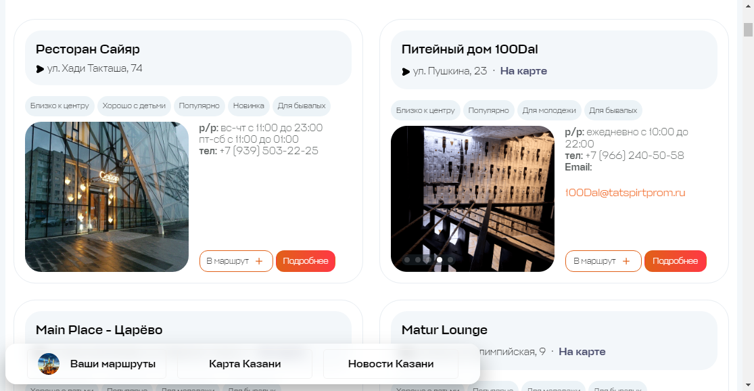Click the Main Place - Царёво title

coord(99,330)
